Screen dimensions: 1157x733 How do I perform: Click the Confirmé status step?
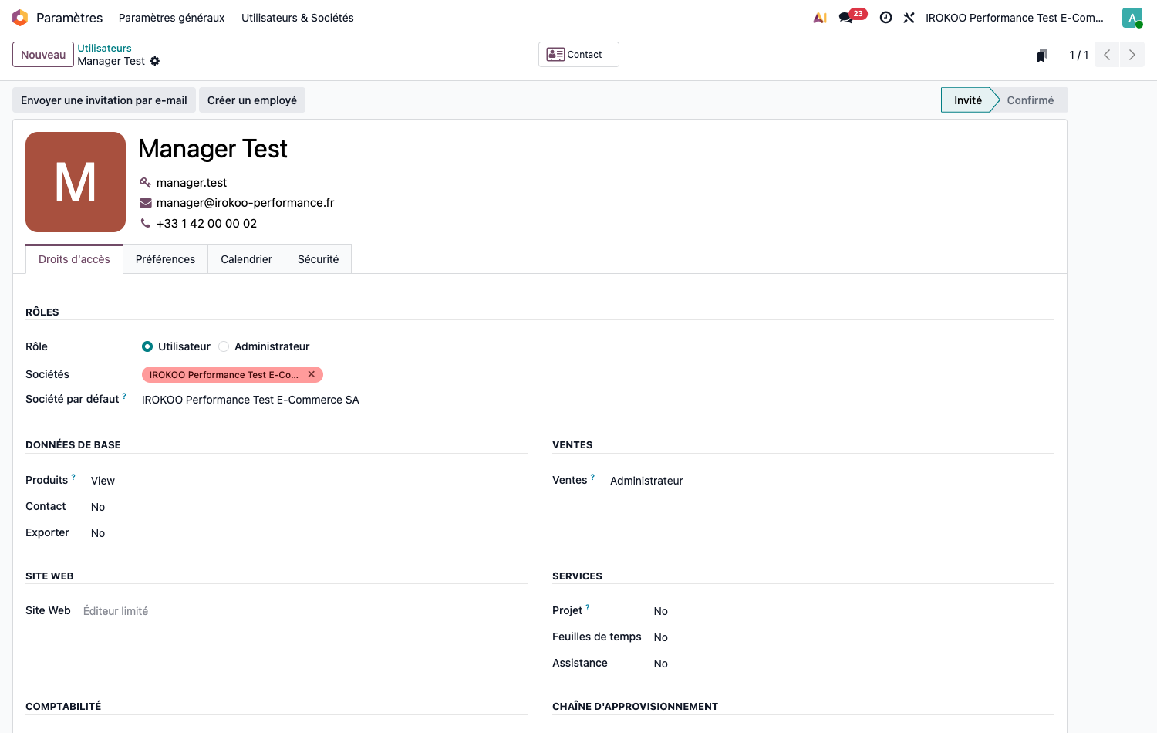coord(1031,100)
